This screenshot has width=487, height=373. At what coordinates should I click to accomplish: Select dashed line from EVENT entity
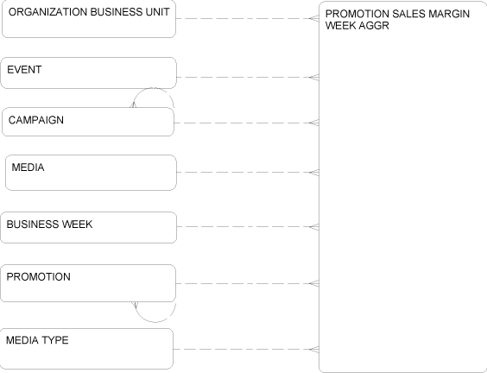coord(248,78)
